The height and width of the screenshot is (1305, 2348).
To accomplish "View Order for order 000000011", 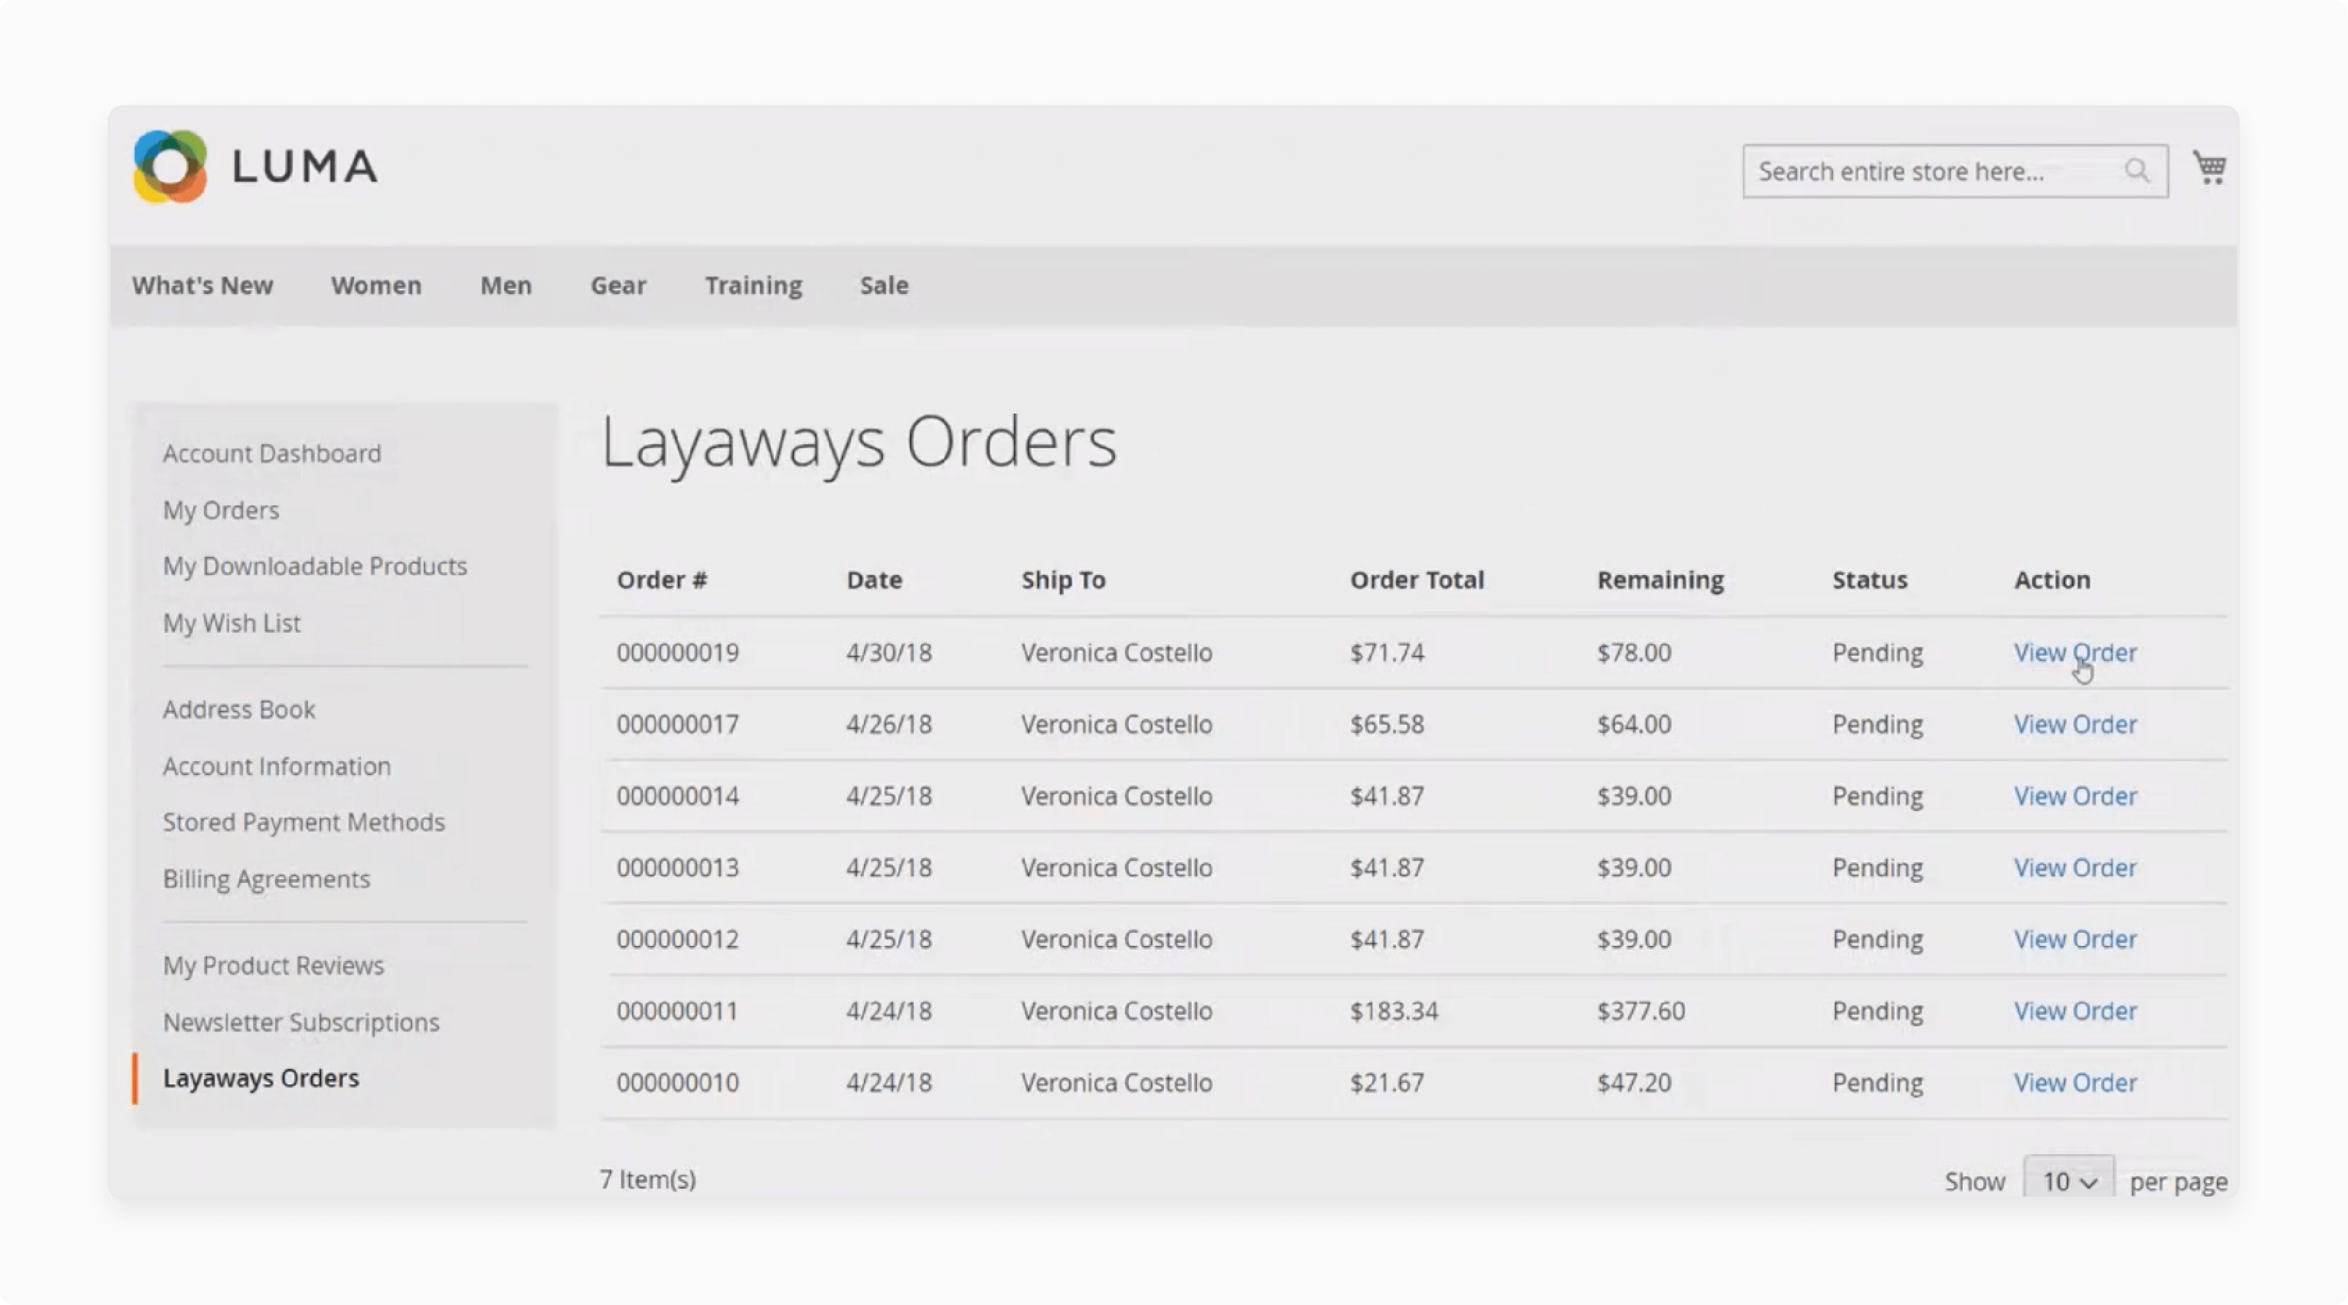I will coord(2075,1012).
